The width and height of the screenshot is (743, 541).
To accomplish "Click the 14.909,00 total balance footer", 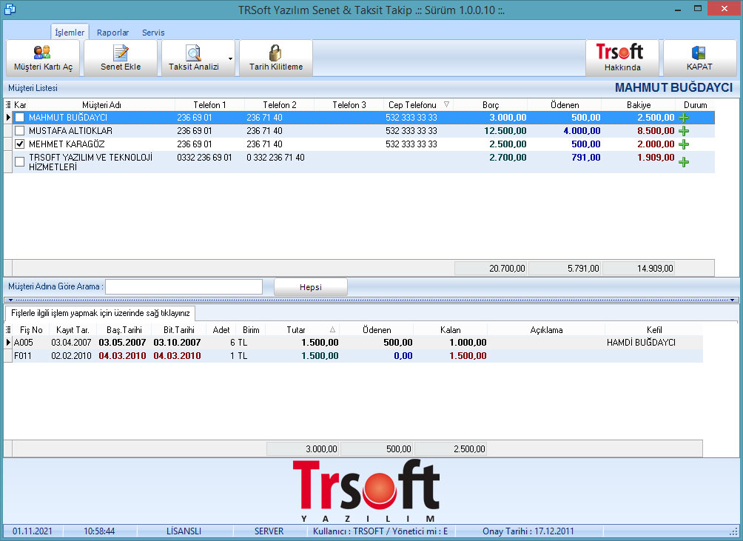I will coord(638,268).
